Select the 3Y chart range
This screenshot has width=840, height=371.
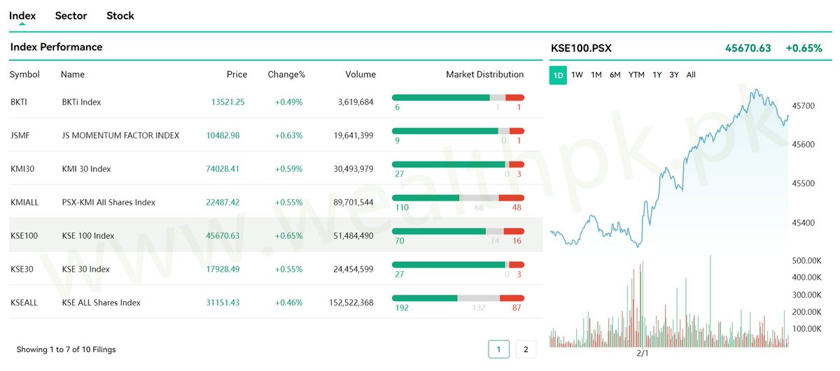(673, 75)
